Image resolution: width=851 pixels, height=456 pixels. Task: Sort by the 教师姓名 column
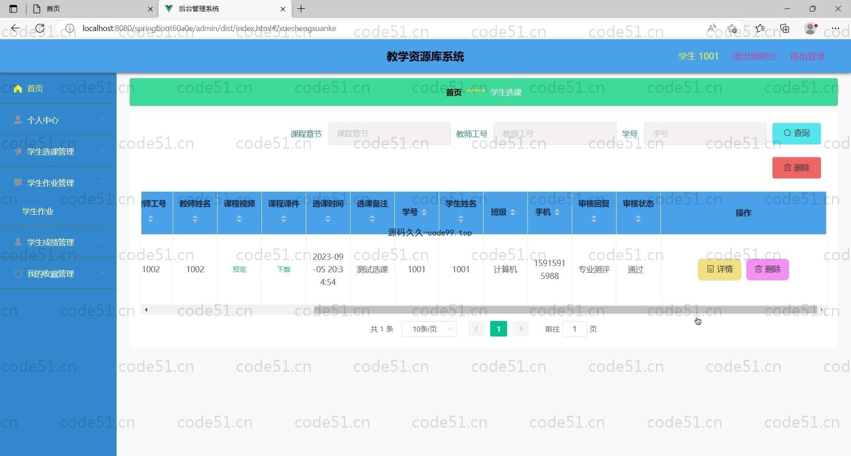[x=195, y=219]
